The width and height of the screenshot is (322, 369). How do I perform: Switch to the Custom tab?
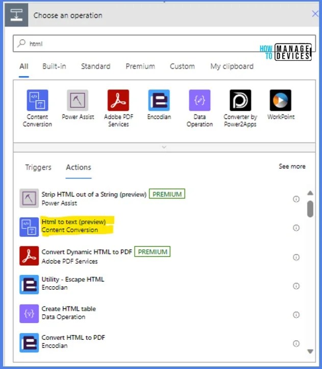[182, 66]
